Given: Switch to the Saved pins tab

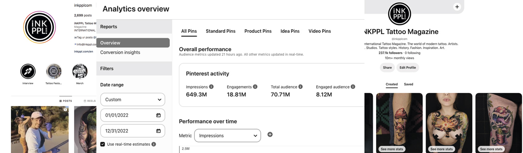Looking at the screenshot, I should click(408, 85).
